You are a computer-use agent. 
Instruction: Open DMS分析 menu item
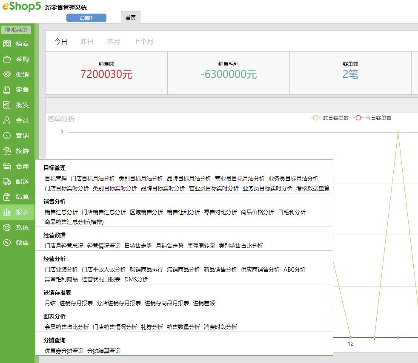136,279
